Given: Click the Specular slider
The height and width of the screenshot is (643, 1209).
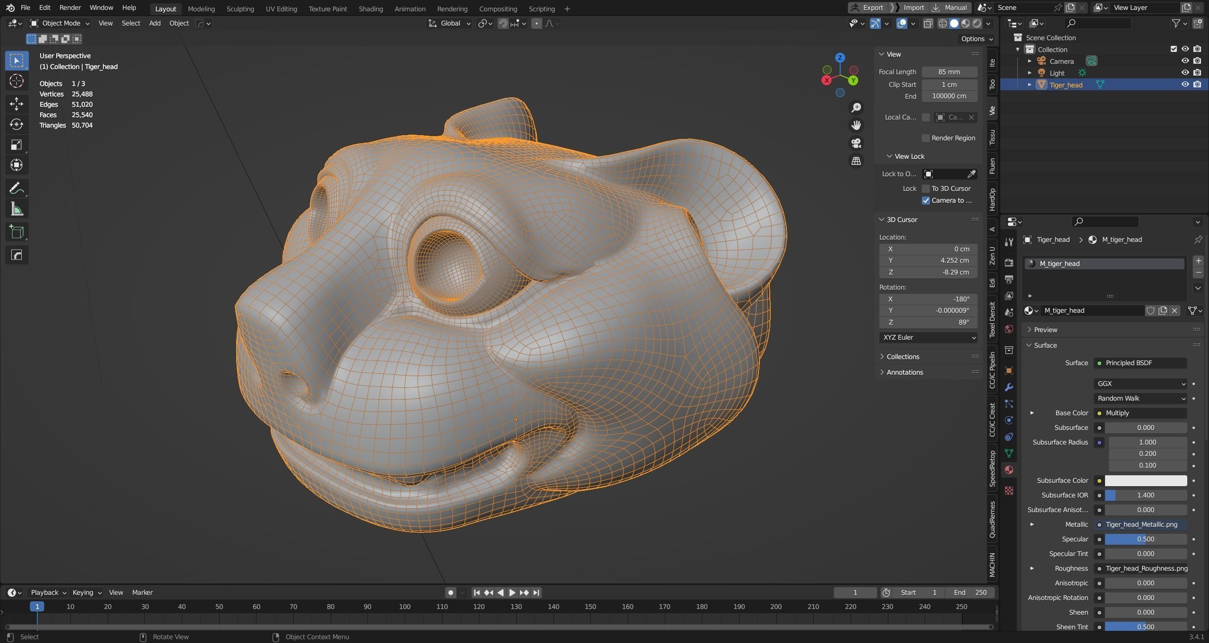Looking at the screenshot, I should 1145,539.
